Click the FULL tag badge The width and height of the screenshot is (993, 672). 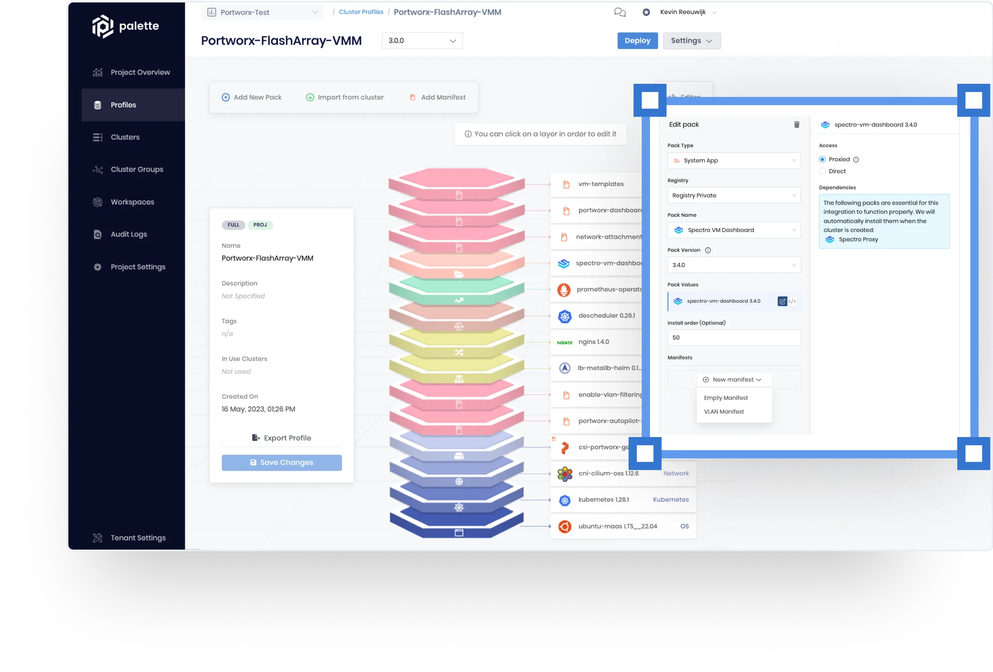click(x=233, y=225)
